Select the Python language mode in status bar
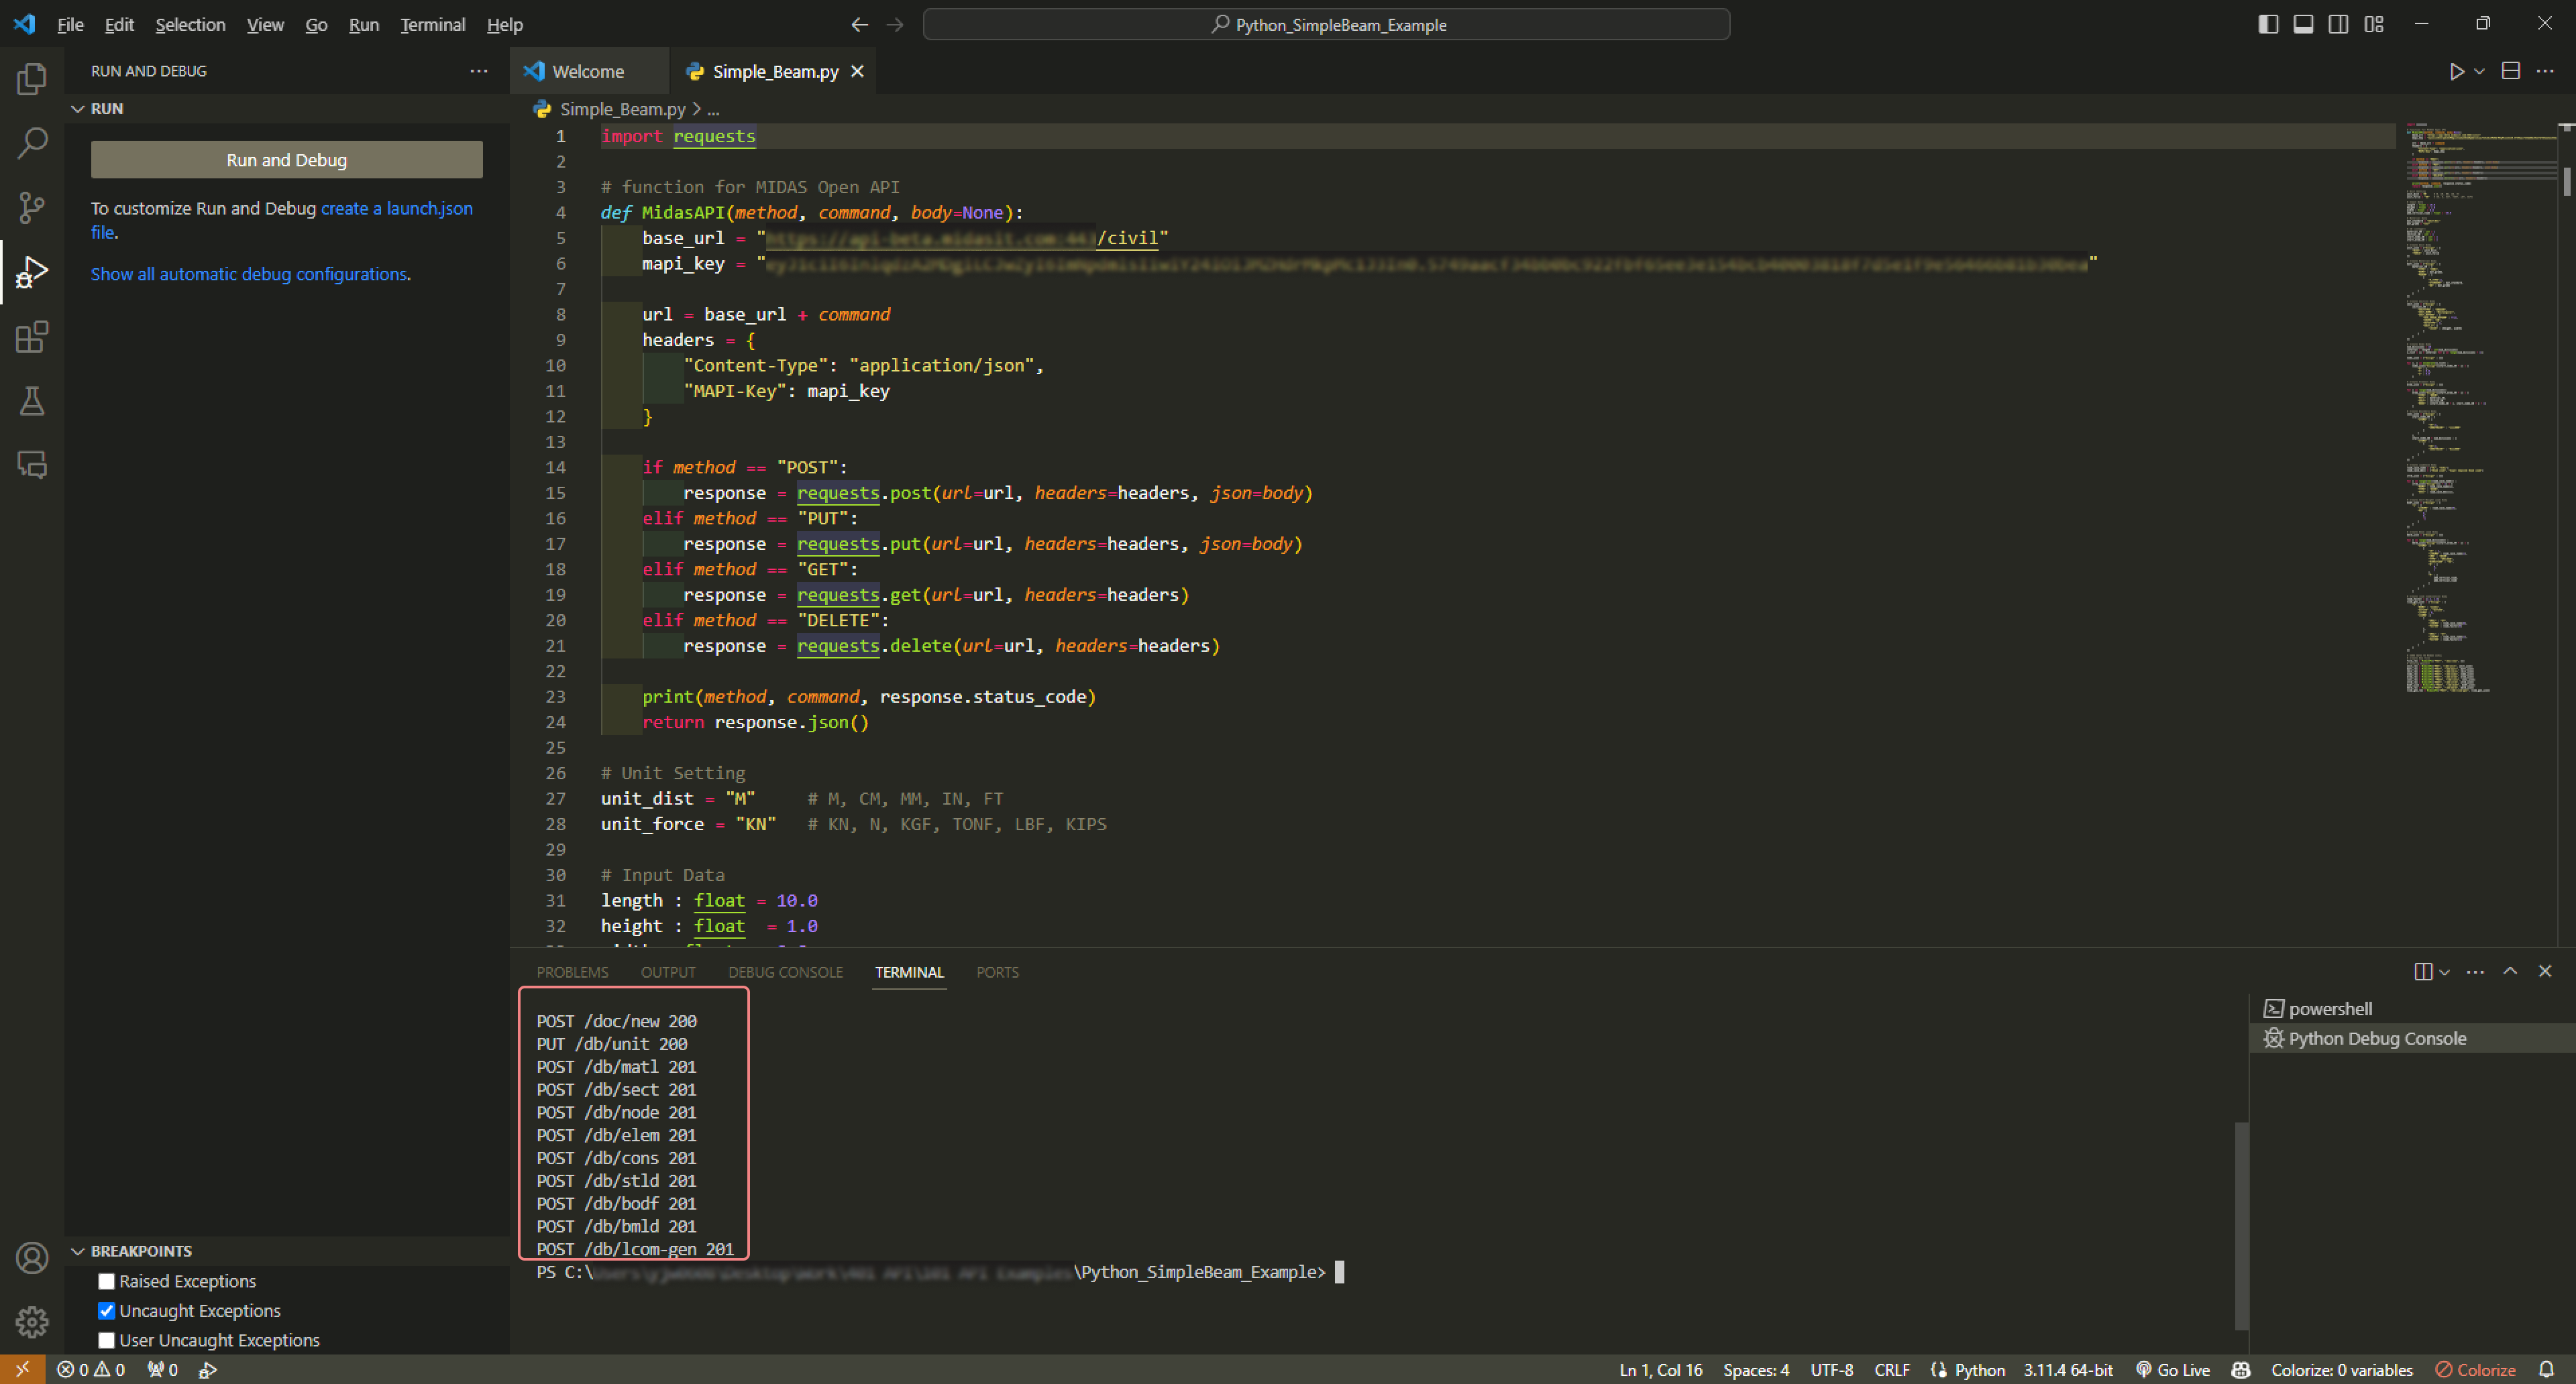 click(x=1979, y=1369)
